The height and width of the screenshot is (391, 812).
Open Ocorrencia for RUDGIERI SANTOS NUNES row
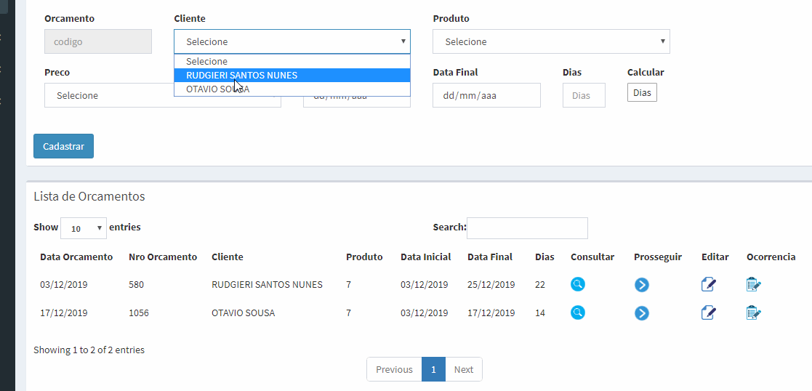(x=754, y=283)
